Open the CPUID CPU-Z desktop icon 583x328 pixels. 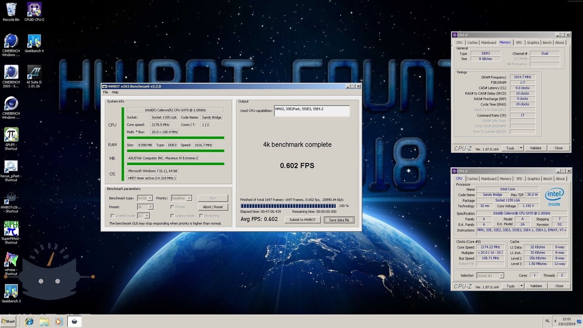coord(34,12)
